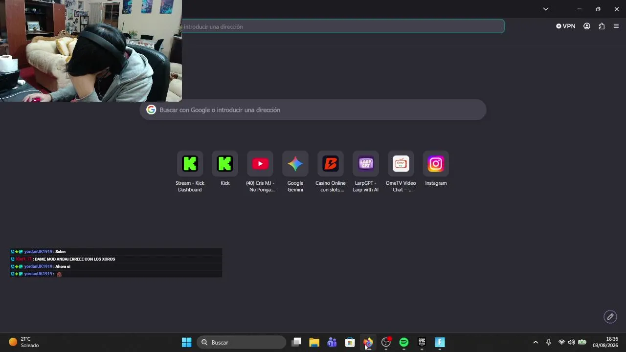Open the Extensions puzzle icon
626x352 pixels.
click(x=602, y=26)
